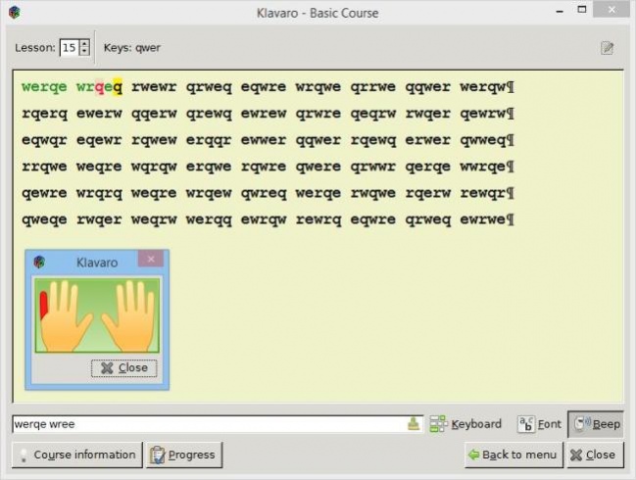Click the edit lesson pencil icon
The width and height of the screenshot is (636, 480).
click(x=607, y=48)
